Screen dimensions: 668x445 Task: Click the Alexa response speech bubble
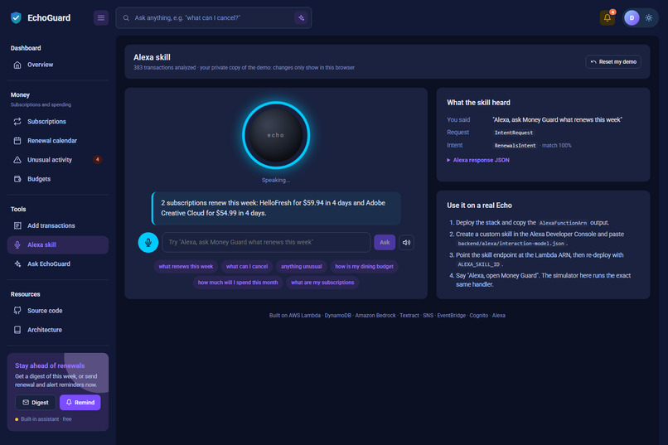[276, 208]
